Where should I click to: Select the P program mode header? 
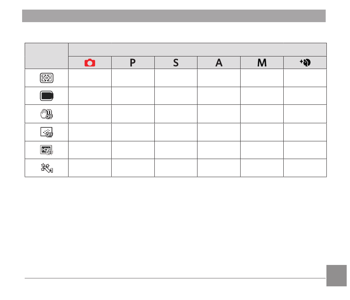[x=133, y=63]
